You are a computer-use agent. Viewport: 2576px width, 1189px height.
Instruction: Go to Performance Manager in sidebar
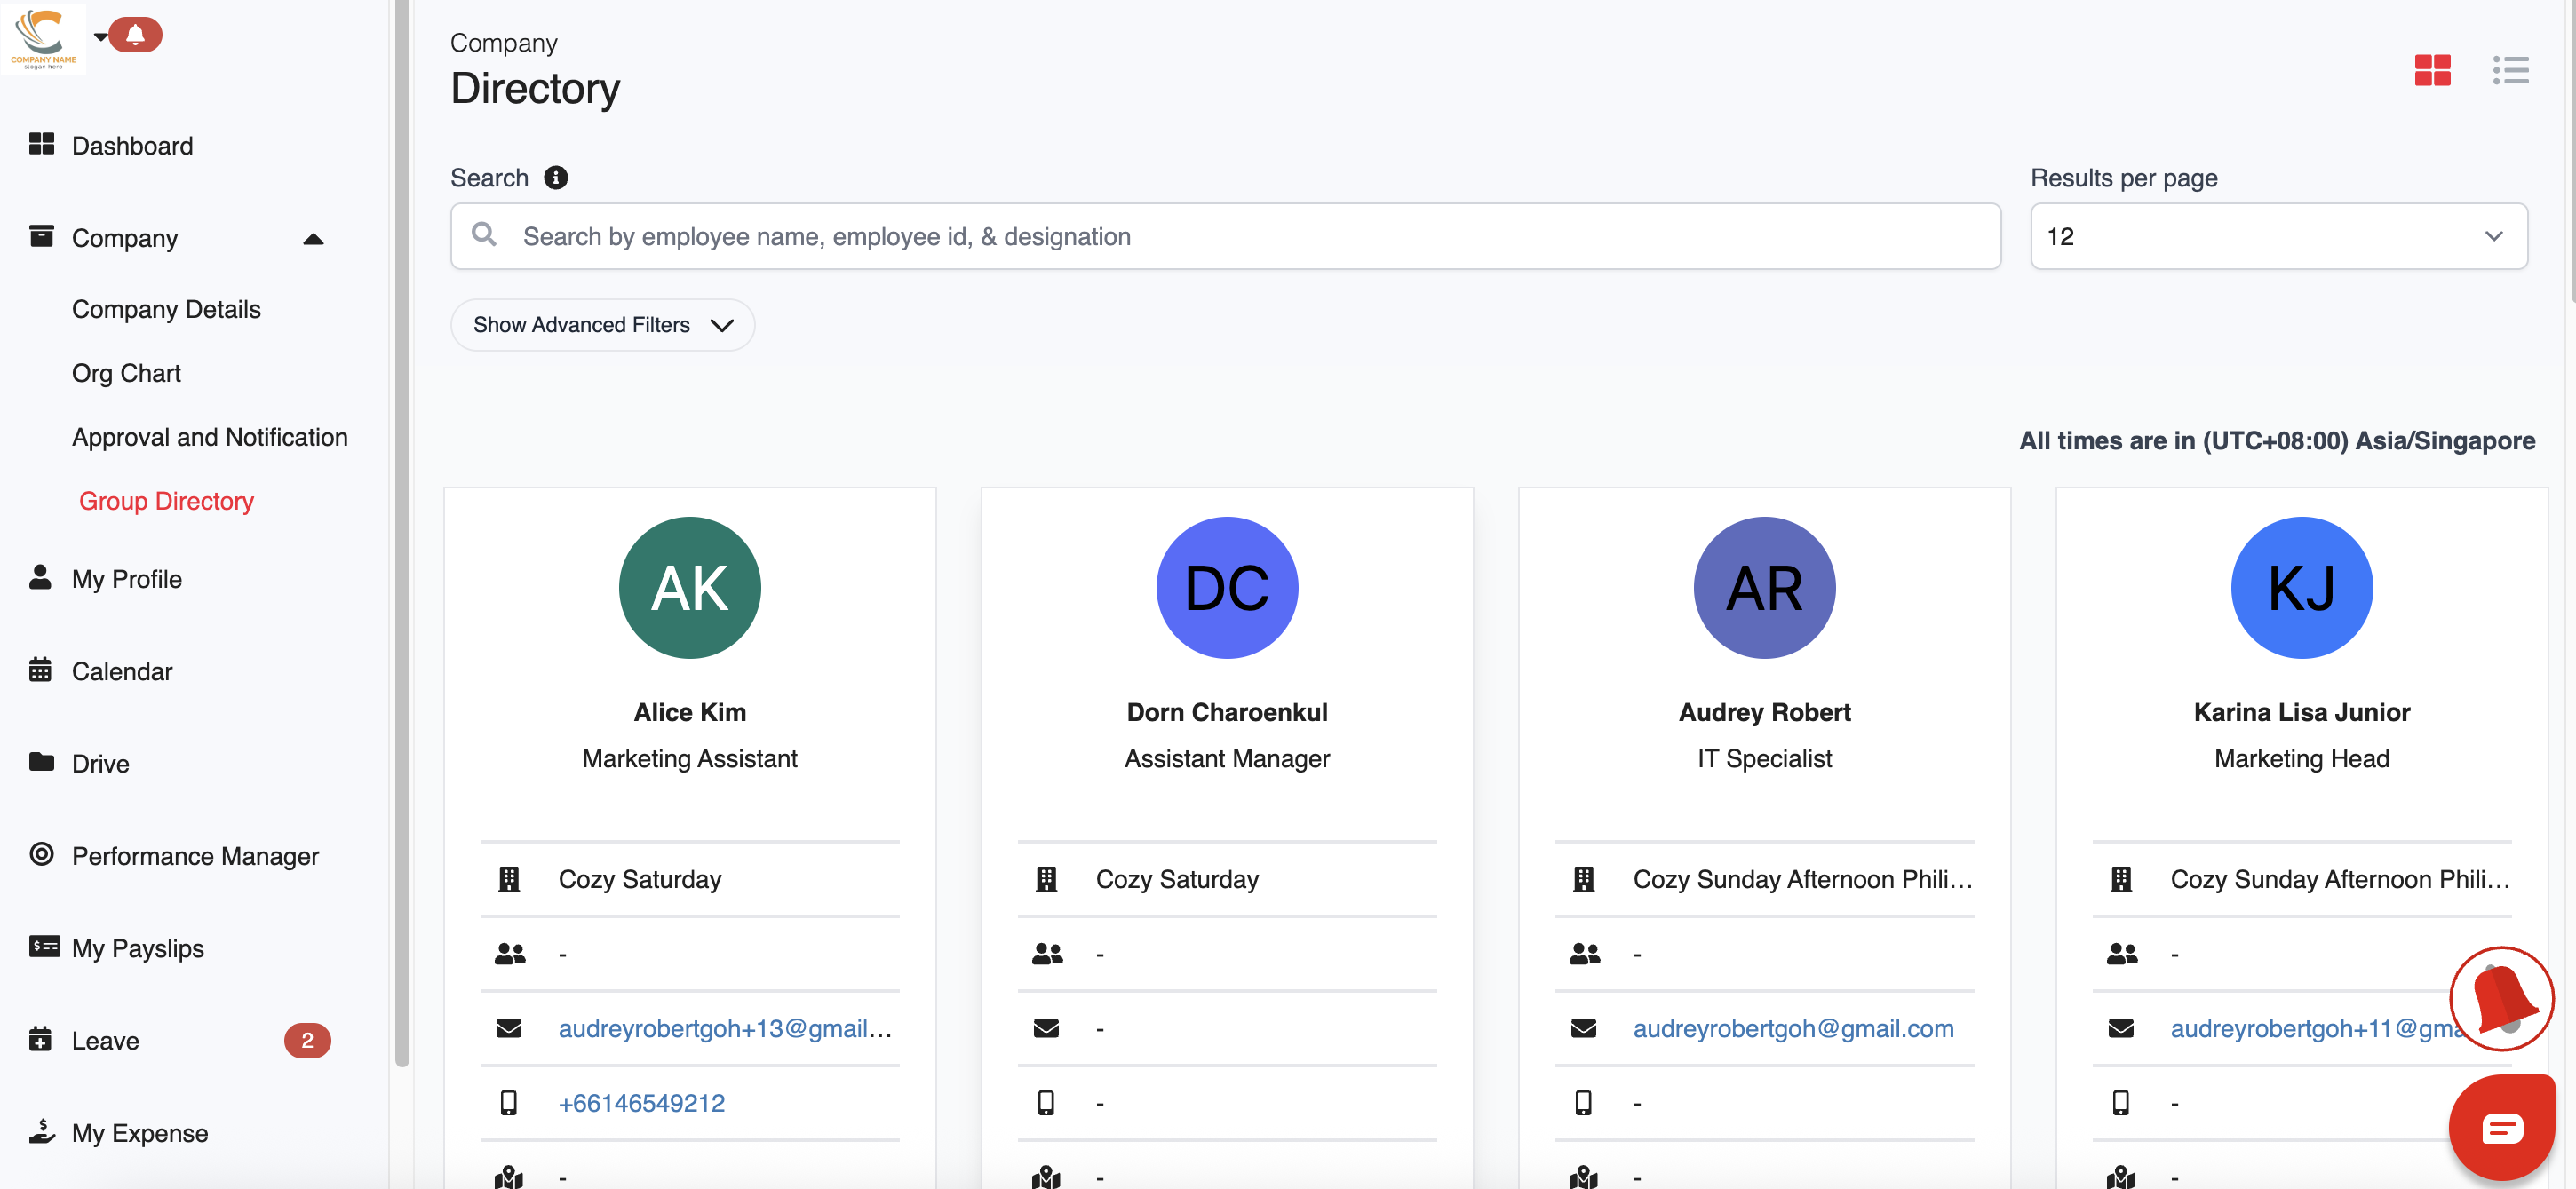point(195,856)
